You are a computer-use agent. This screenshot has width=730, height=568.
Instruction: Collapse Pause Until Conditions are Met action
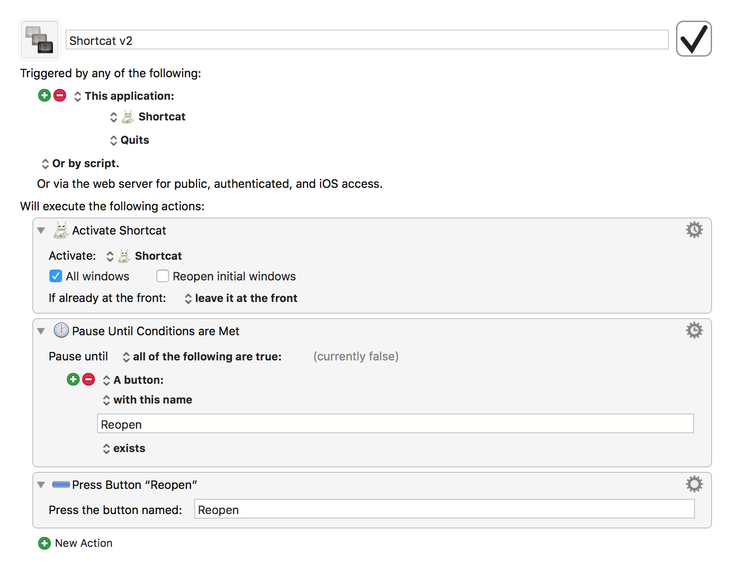[41, 331]
